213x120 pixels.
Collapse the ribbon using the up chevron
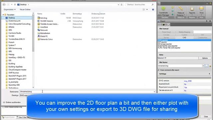(207, 4)
